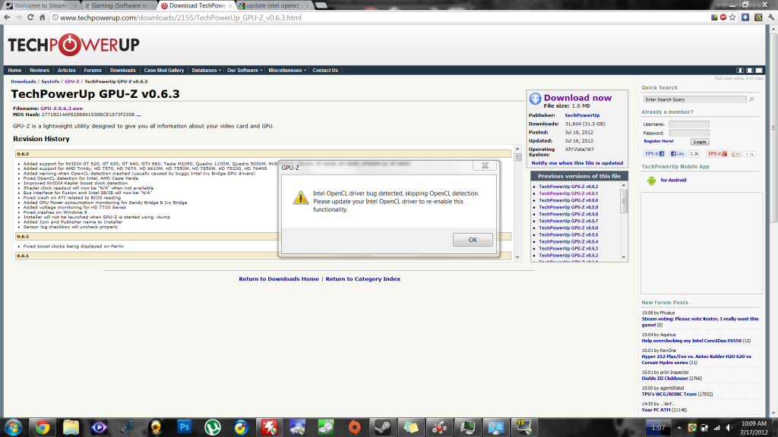Open the Diablo III Clubhouse forum post
Image resolution: width=778 pixels, height=437 pixels.
tap(665, 379)
